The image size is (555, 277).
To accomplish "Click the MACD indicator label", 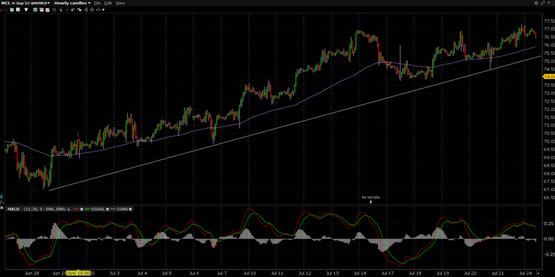I will (13, 209).
